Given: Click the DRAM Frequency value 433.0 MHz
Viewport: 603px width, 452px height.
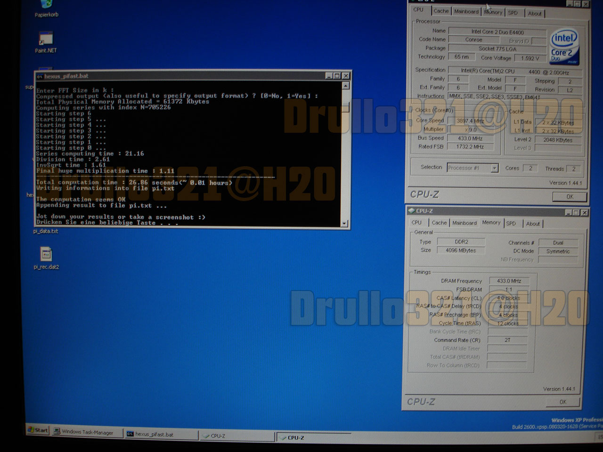Looking at the screenshot, I should [509, 281].
